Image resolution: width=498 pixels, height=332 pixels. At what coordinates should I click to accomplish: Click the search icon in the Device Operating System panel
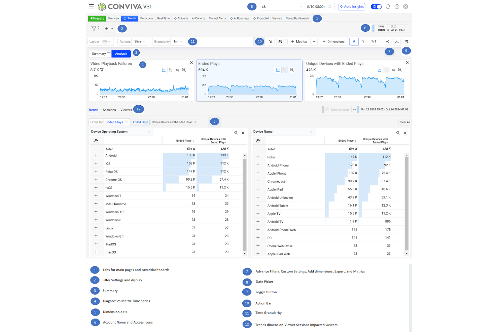[236, 133]
